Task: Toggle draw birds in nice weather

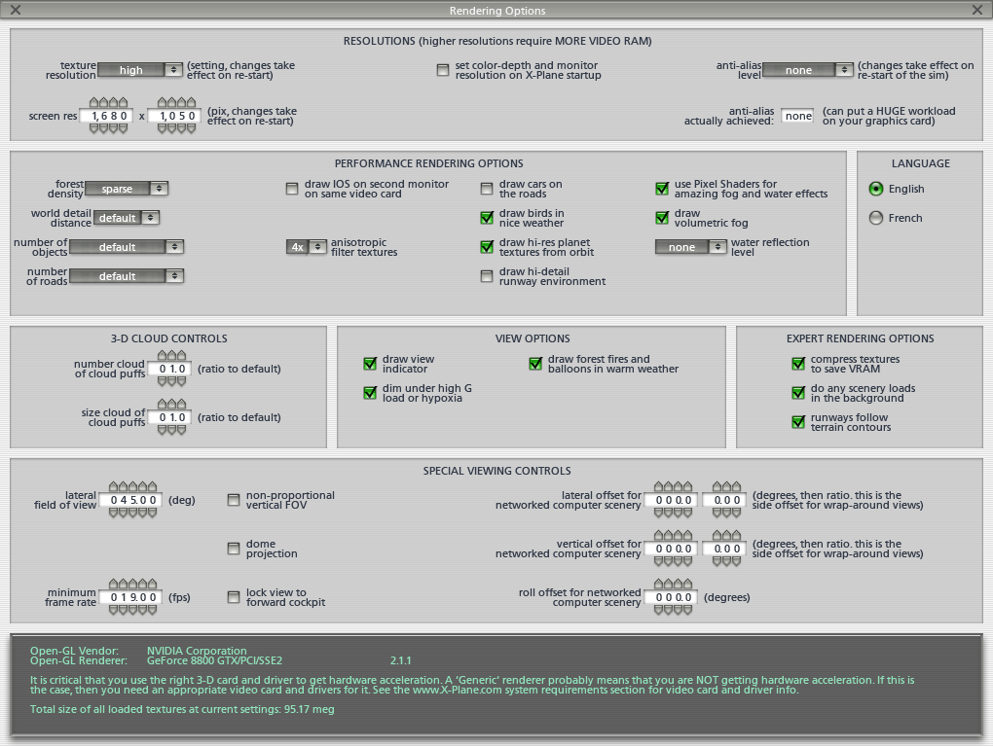Action: click(x=487, y=218)
